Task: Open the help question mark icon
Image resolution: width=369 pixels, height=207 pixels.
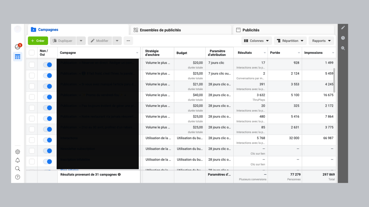Action: [x=18, y=177]
